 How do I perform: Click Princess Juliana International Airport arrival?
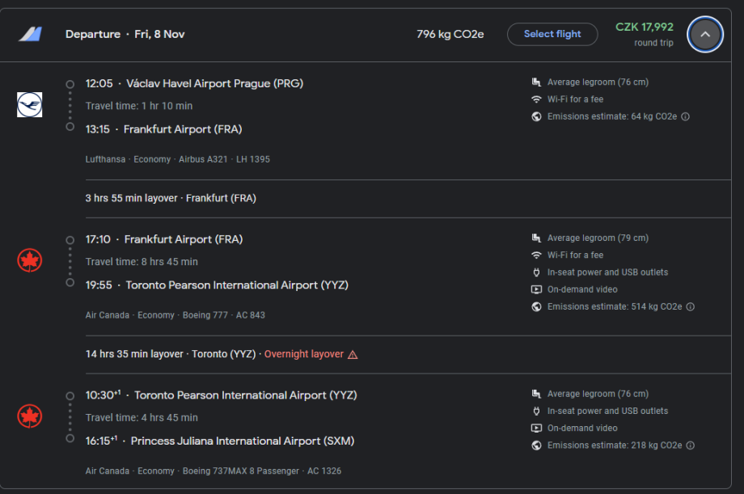tap(242, 441)
